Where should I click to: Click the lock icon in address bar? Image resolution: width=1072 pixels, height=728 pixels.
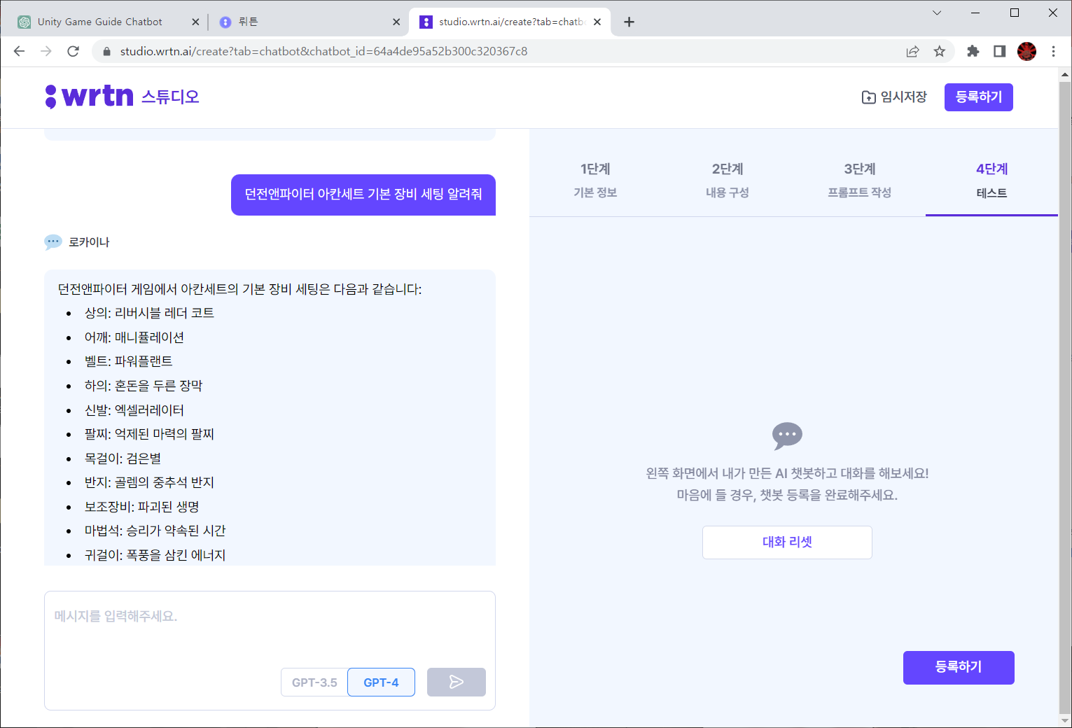click(x=106, y=51)
